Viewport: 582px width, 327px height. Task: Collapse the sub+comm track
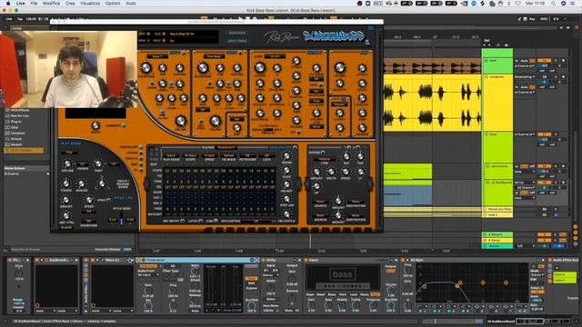pos(488,166)
